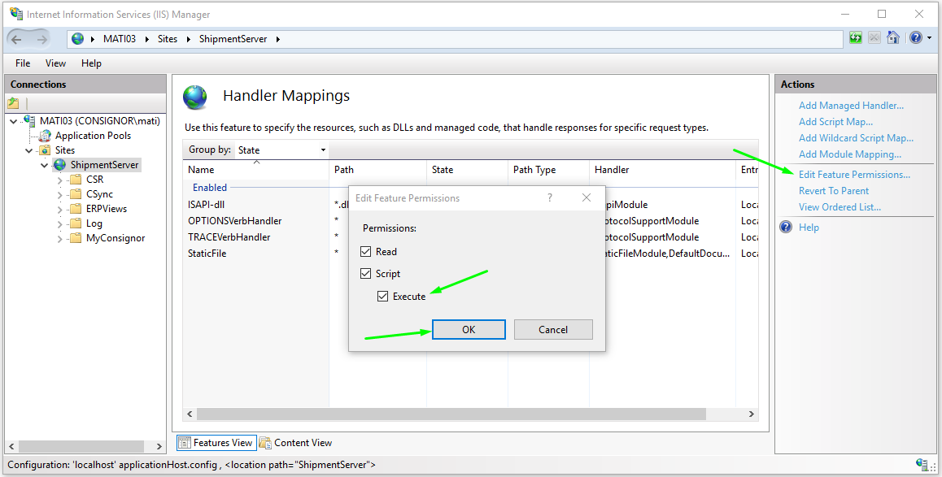Uncheck the Read permission checkbox

(366, 252)
